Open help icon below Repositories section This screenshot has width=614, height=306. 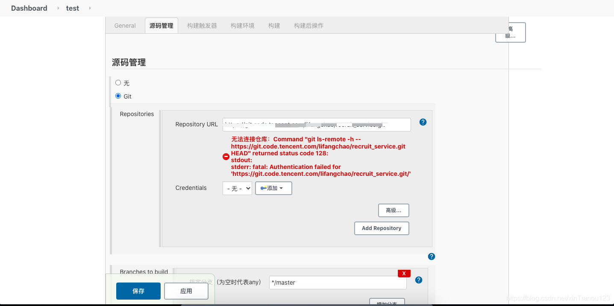[x=432, y=256]
